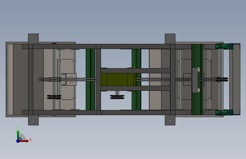
Task: Click the Y label of the coordinate triad
Action: [x=18, y=127]
